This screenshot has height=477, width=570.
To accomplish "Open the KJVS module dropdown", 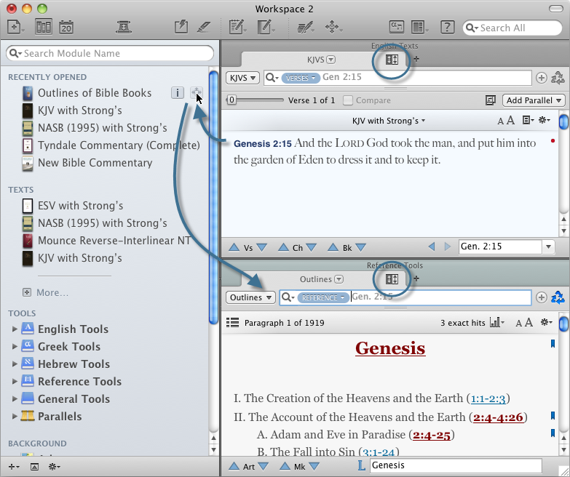I will (242, 78).
